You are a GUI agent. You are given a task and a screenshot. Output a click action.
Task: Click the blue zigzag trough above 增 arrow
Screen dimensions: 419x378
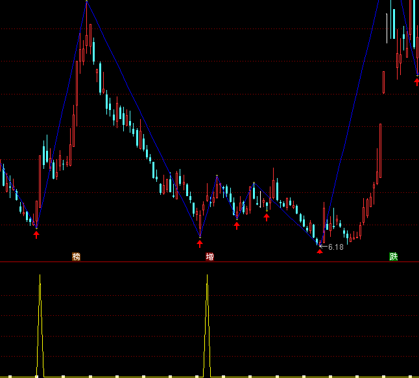[x=200, y=235]
